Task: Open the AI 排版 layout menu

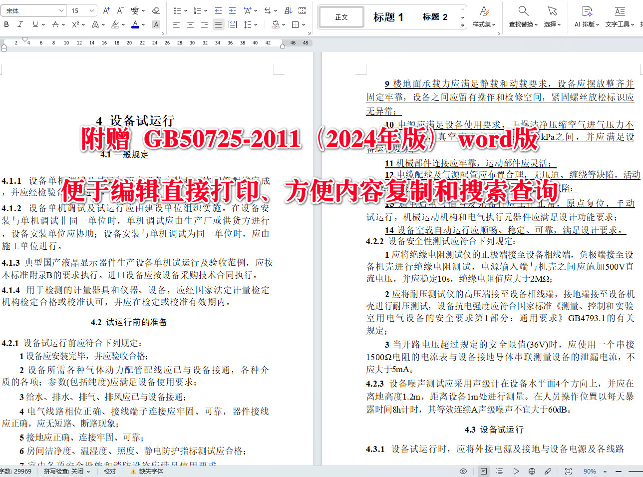Action: (587, 16)
